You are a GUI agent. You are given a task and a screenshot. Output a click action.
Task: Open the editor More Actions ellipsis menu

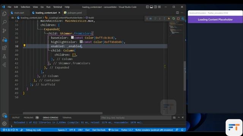click(x=182, y=12)
